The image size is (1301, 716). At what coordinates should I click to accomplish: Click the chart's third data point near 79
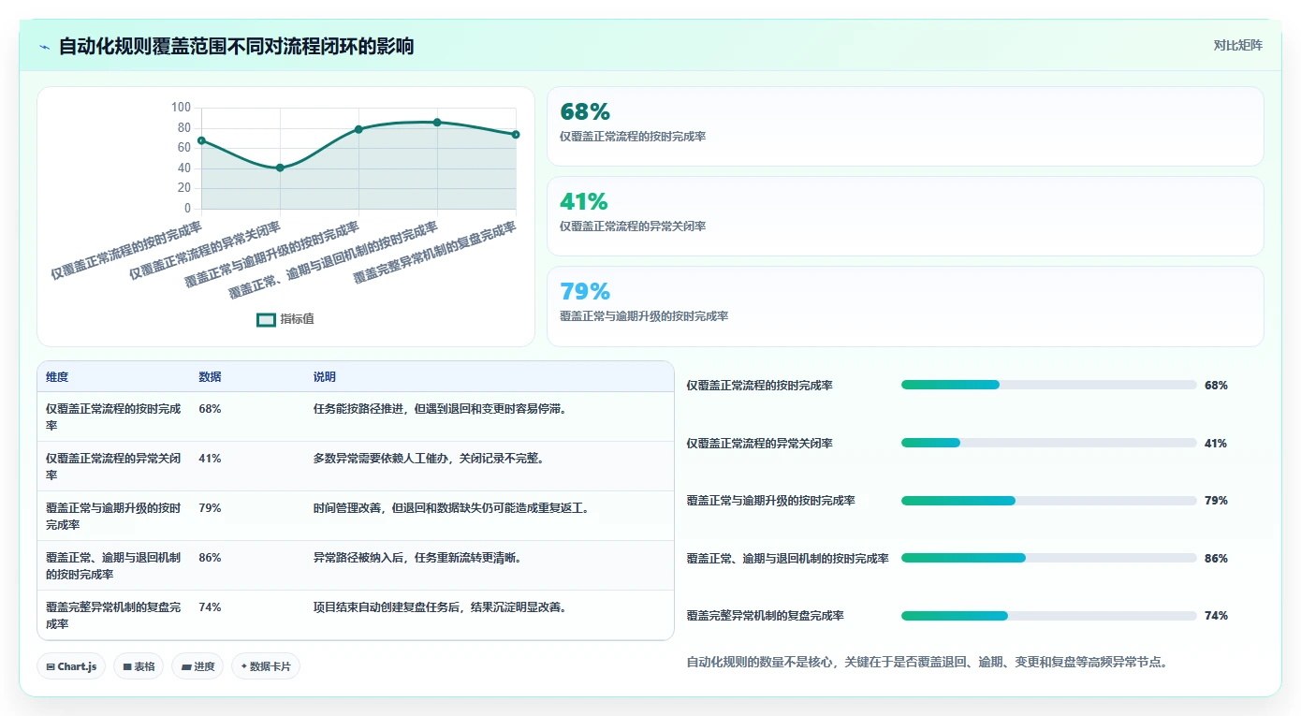tap(358, 129)
